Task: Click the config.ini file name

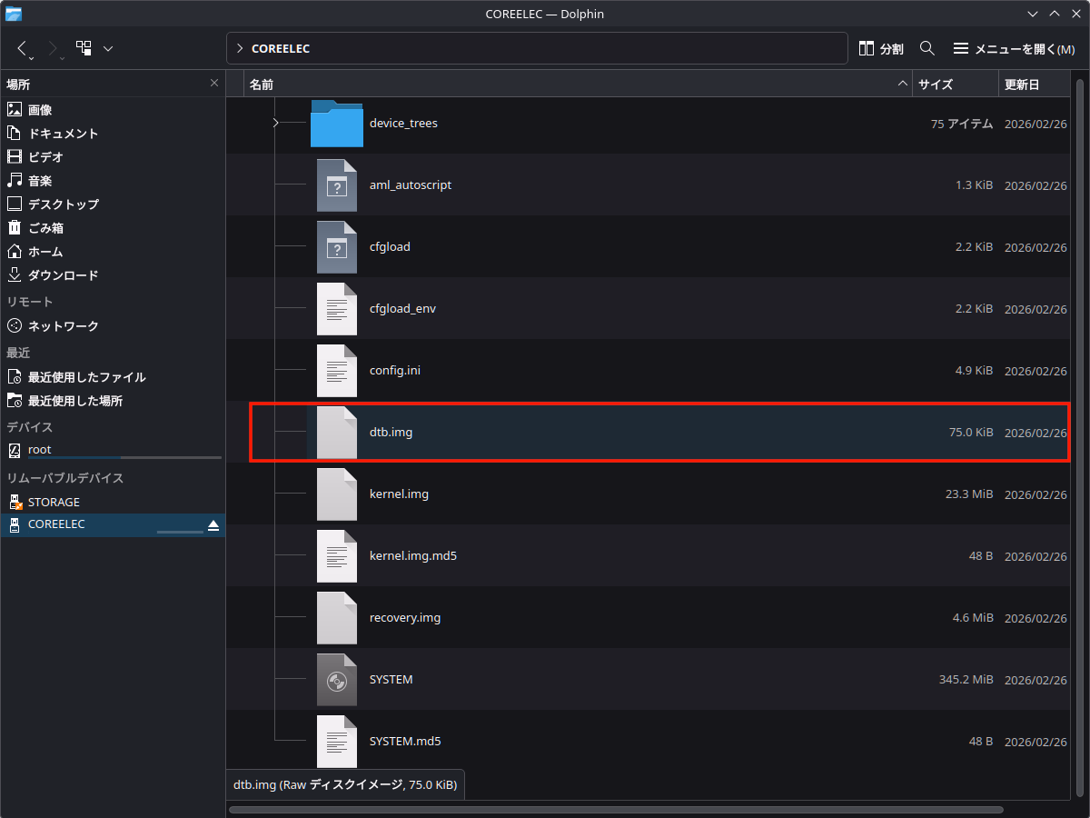Action: [x=395, y=370]
